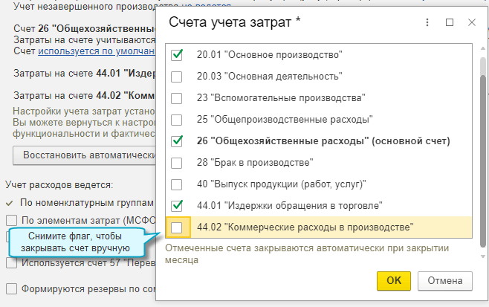Check 40 Выпуск продукции checkbox

pos(177,184)
